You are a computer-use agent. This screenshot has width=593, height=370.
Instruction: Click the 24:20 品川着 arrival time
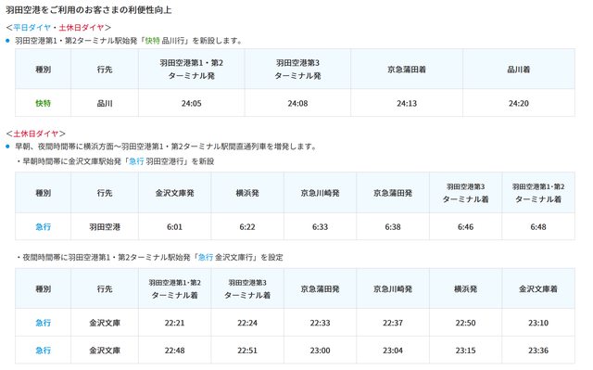click(519, 103)
